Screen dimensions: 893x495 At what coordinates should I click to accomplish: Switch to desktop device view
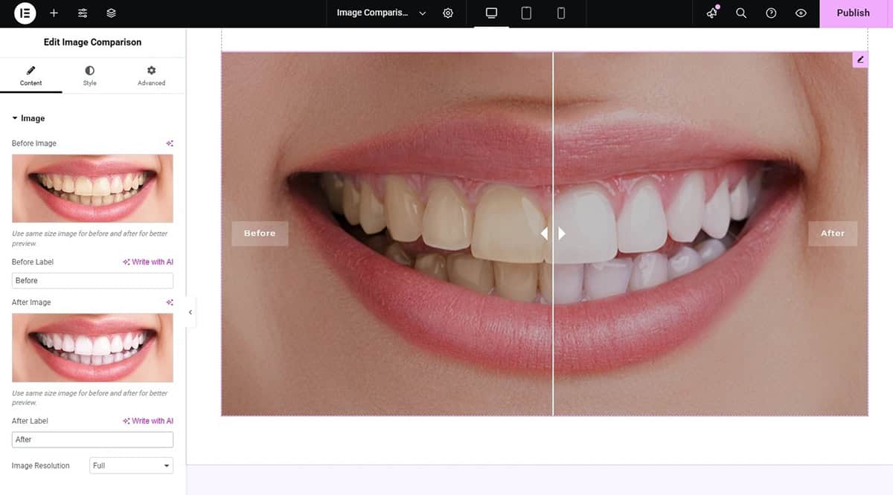coord(491,13)
